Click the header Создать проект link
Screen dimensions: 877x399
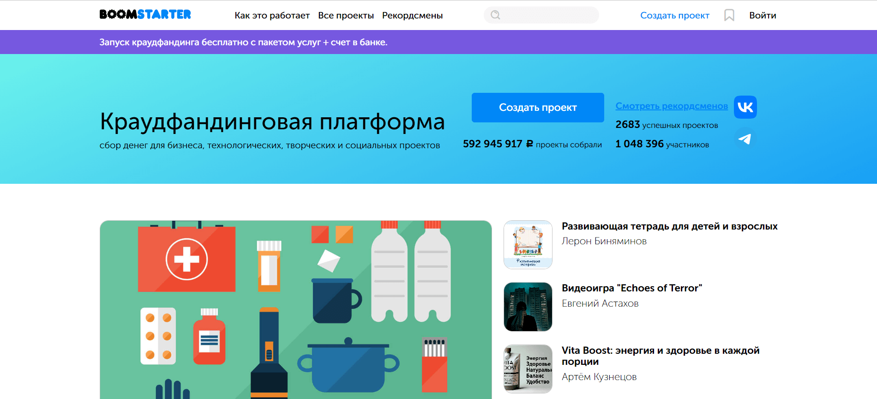(x=674, y=15)
